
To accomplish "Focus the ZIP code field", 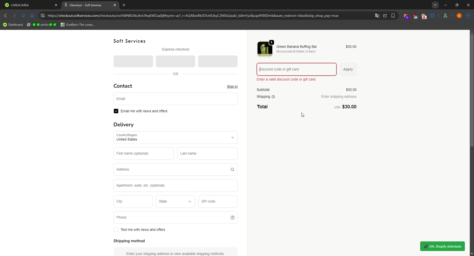I will (x=218, y=202).
